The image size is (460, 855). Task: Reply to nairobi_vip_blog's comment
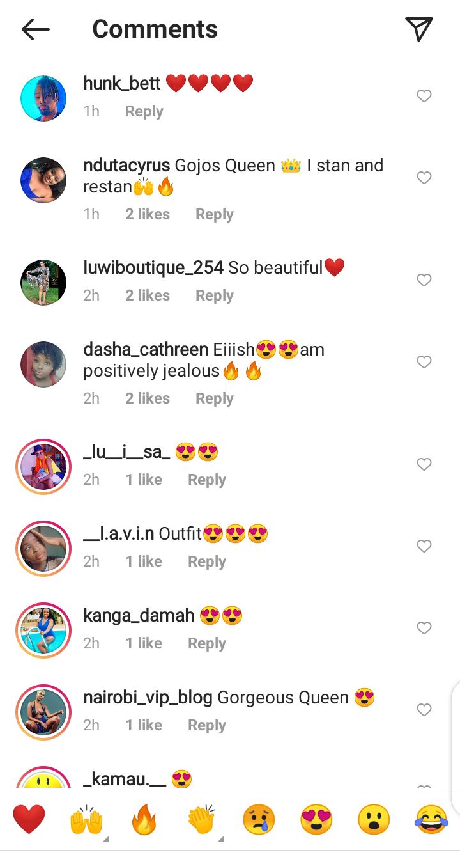pos(207,725)
